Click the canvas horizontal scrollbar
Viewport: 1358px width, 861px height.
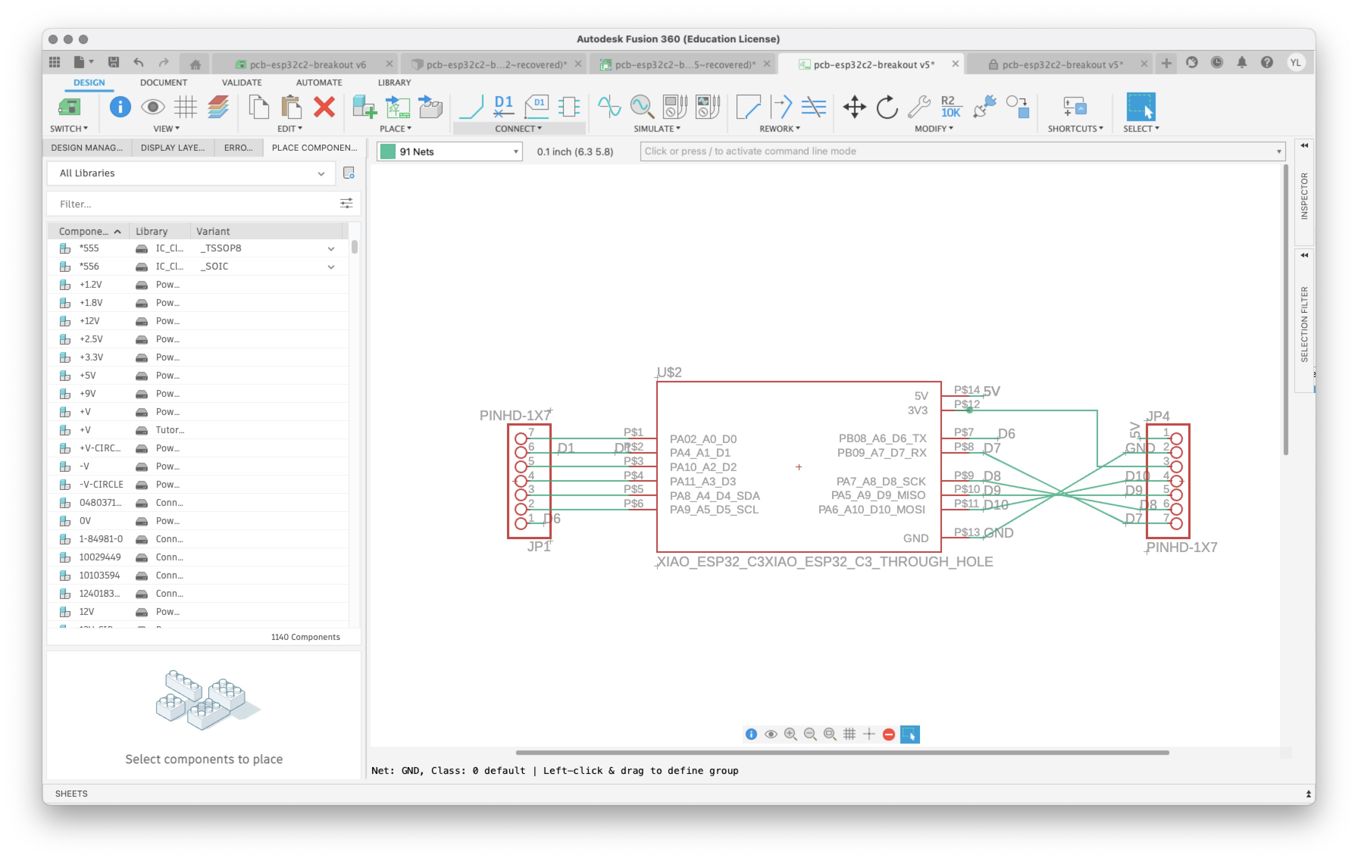(x=842, y=752)
